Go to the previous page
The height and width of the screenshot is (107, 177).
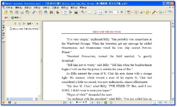70,102
